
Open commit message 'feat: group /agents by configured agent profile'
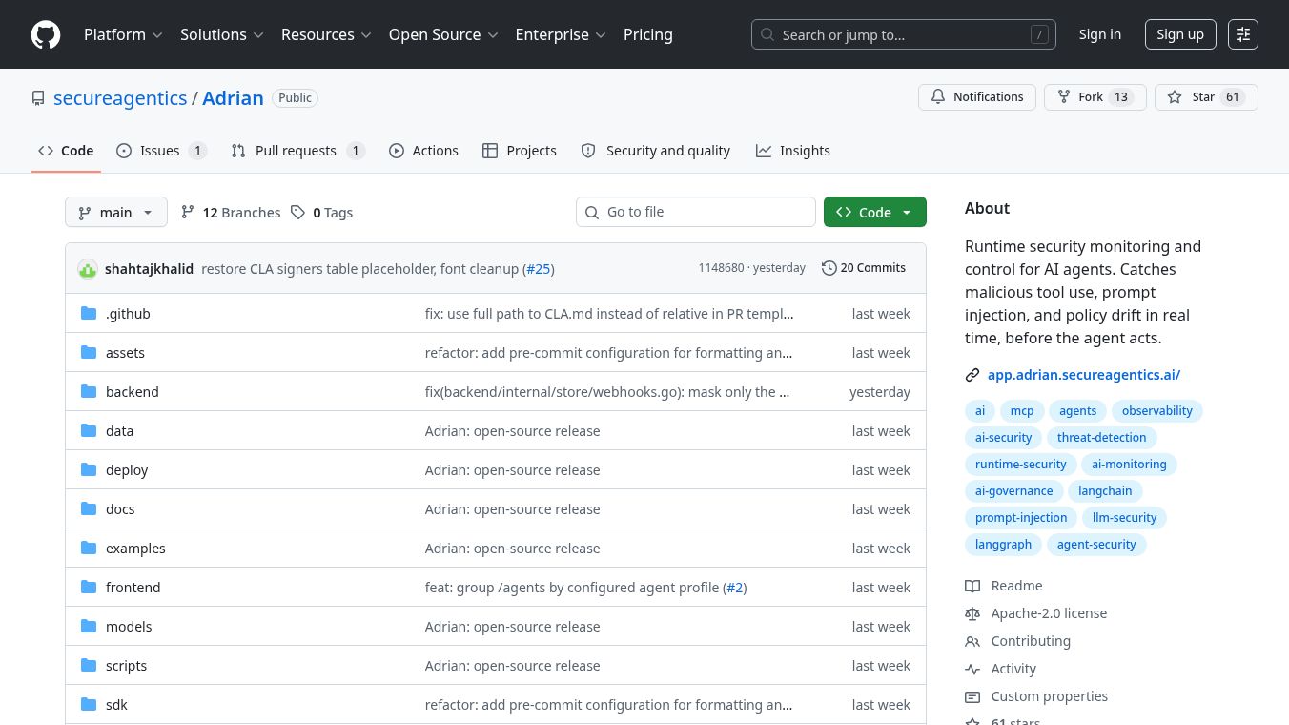pos(572,587)
